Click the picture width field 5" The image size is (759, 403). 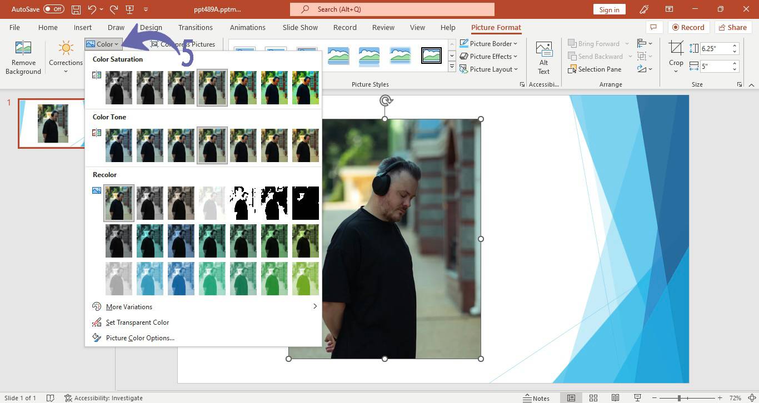coord(715,67)
